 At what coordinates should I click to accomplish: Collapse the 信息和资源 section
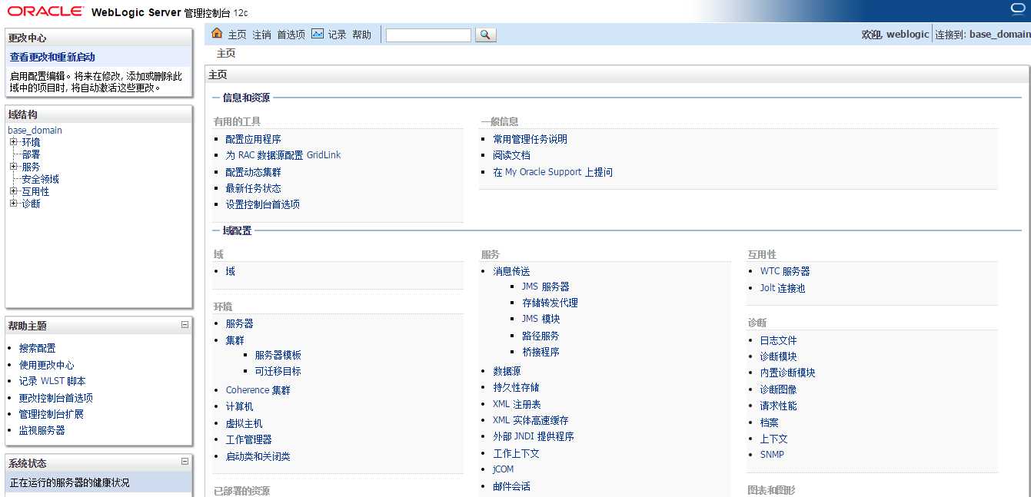point(216,98)
